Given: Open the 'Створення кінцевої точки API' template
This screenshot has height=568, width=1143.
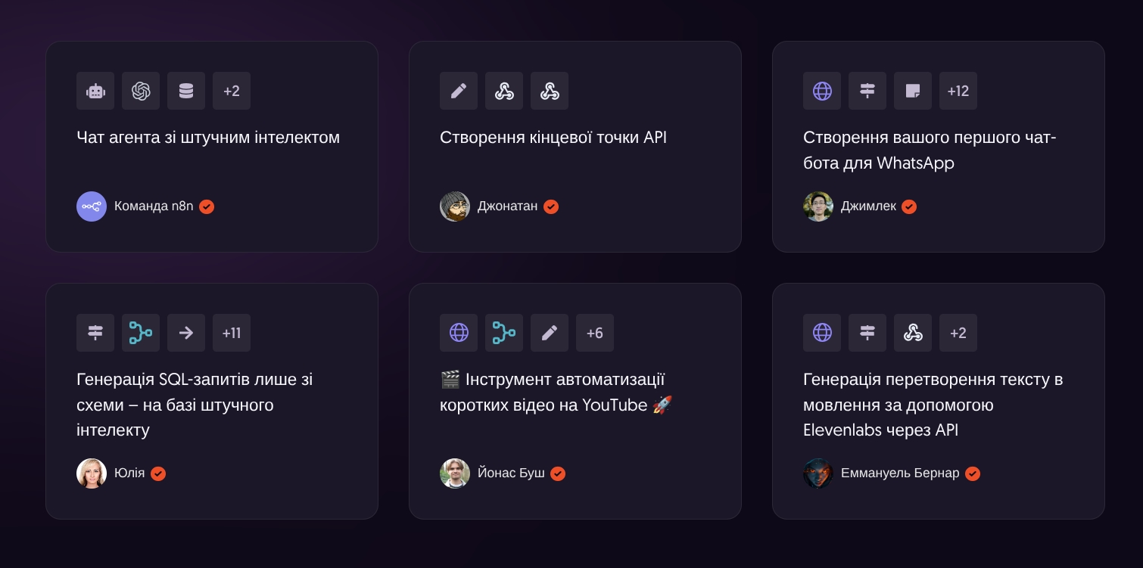Looking at the screenshot, I should (x=553, y=138).
